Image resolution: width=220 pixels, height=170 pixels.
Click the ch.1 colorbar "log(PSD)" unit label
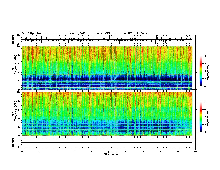[208, 72]
